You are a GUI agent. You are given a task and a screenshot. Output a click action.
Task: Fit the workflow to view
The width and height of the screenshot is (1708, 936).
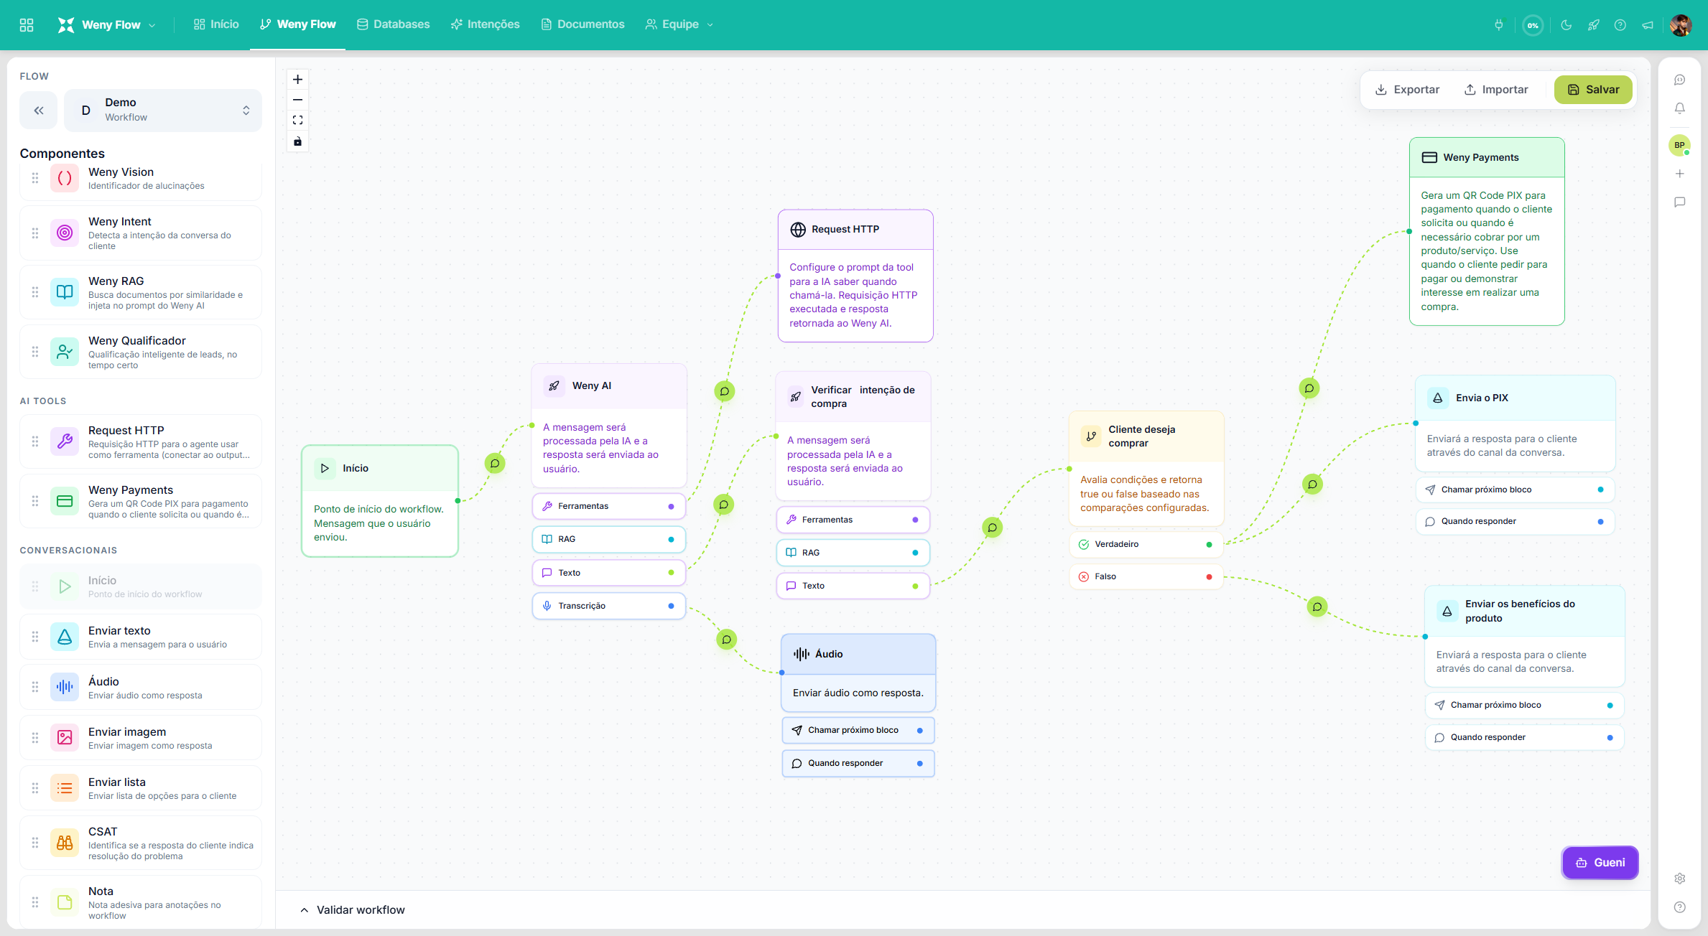tap(297, 121)
